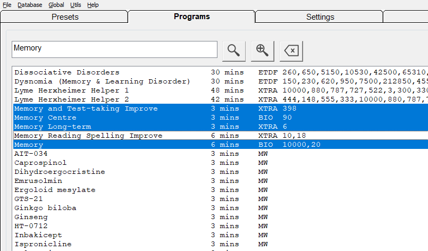Viewport: 428px width, 251px height.
Task: Select the Programs tab
Action: 192,16
